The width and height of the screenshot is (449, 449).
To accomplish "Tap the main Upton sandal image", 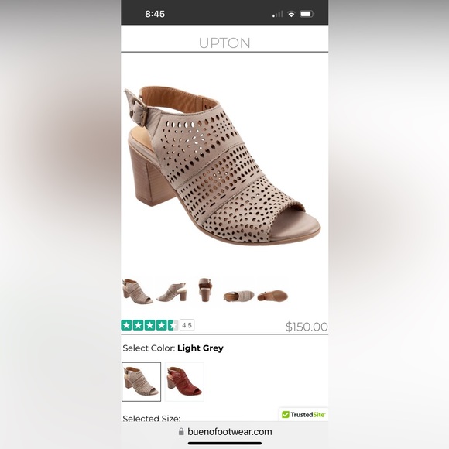I will pyautogui.click(x=222, y=166).
